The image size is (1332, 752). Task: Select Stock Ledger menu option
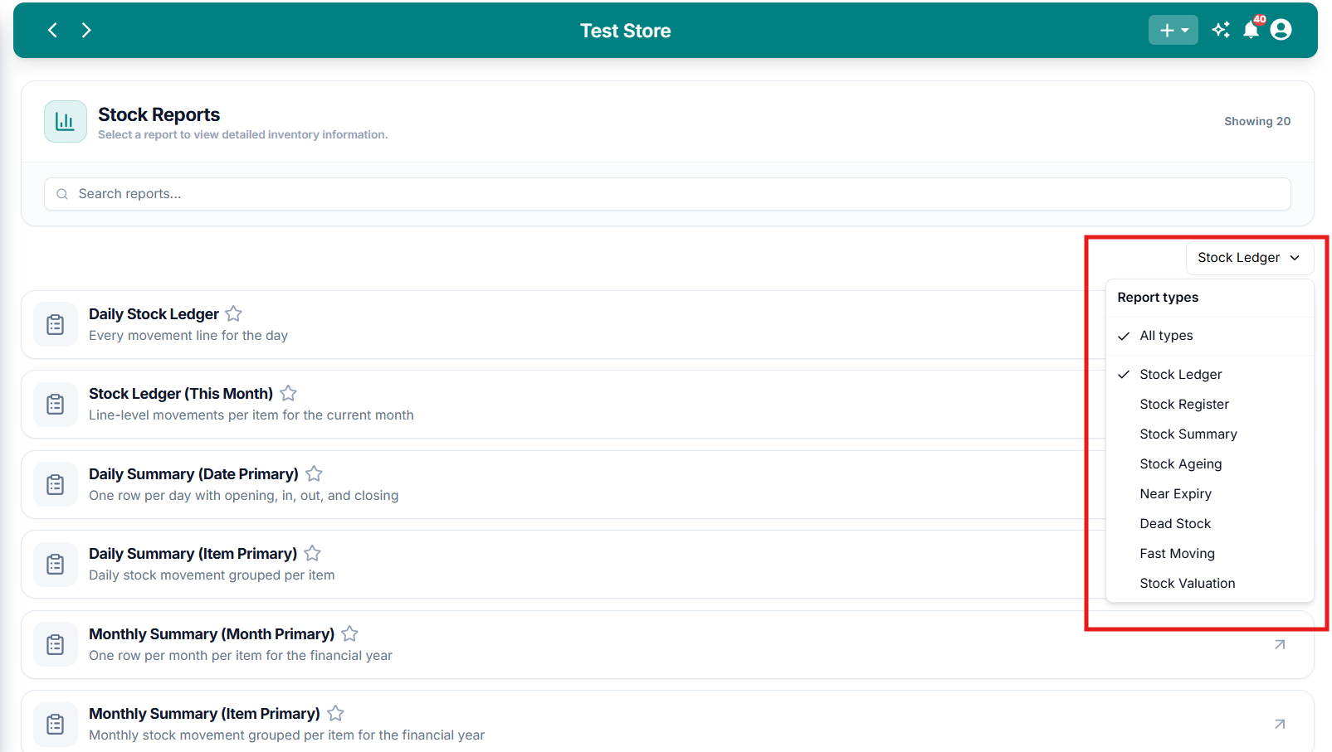[x=1210, y=375]
